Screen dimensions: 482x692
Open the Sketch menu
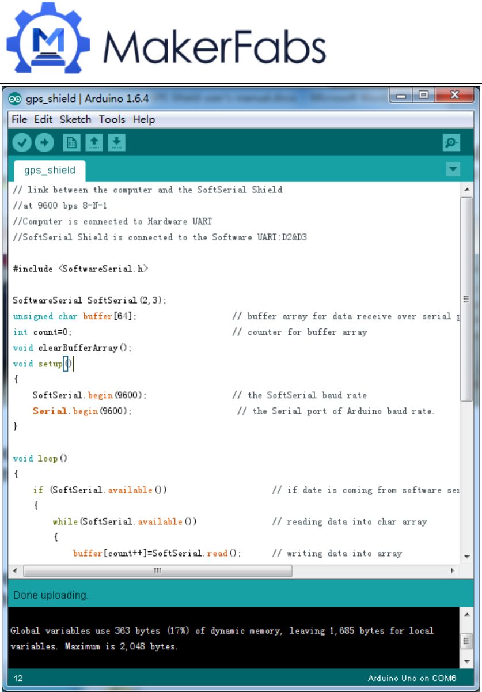tap(75, 119)
